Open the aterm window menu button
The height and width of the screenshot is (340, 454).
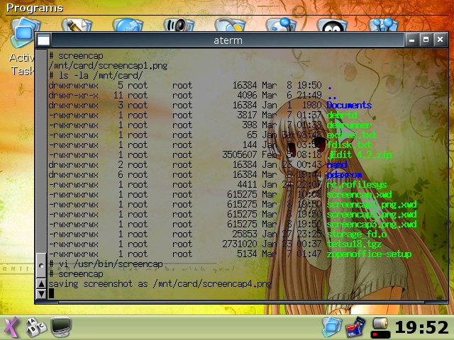[43, 40]
